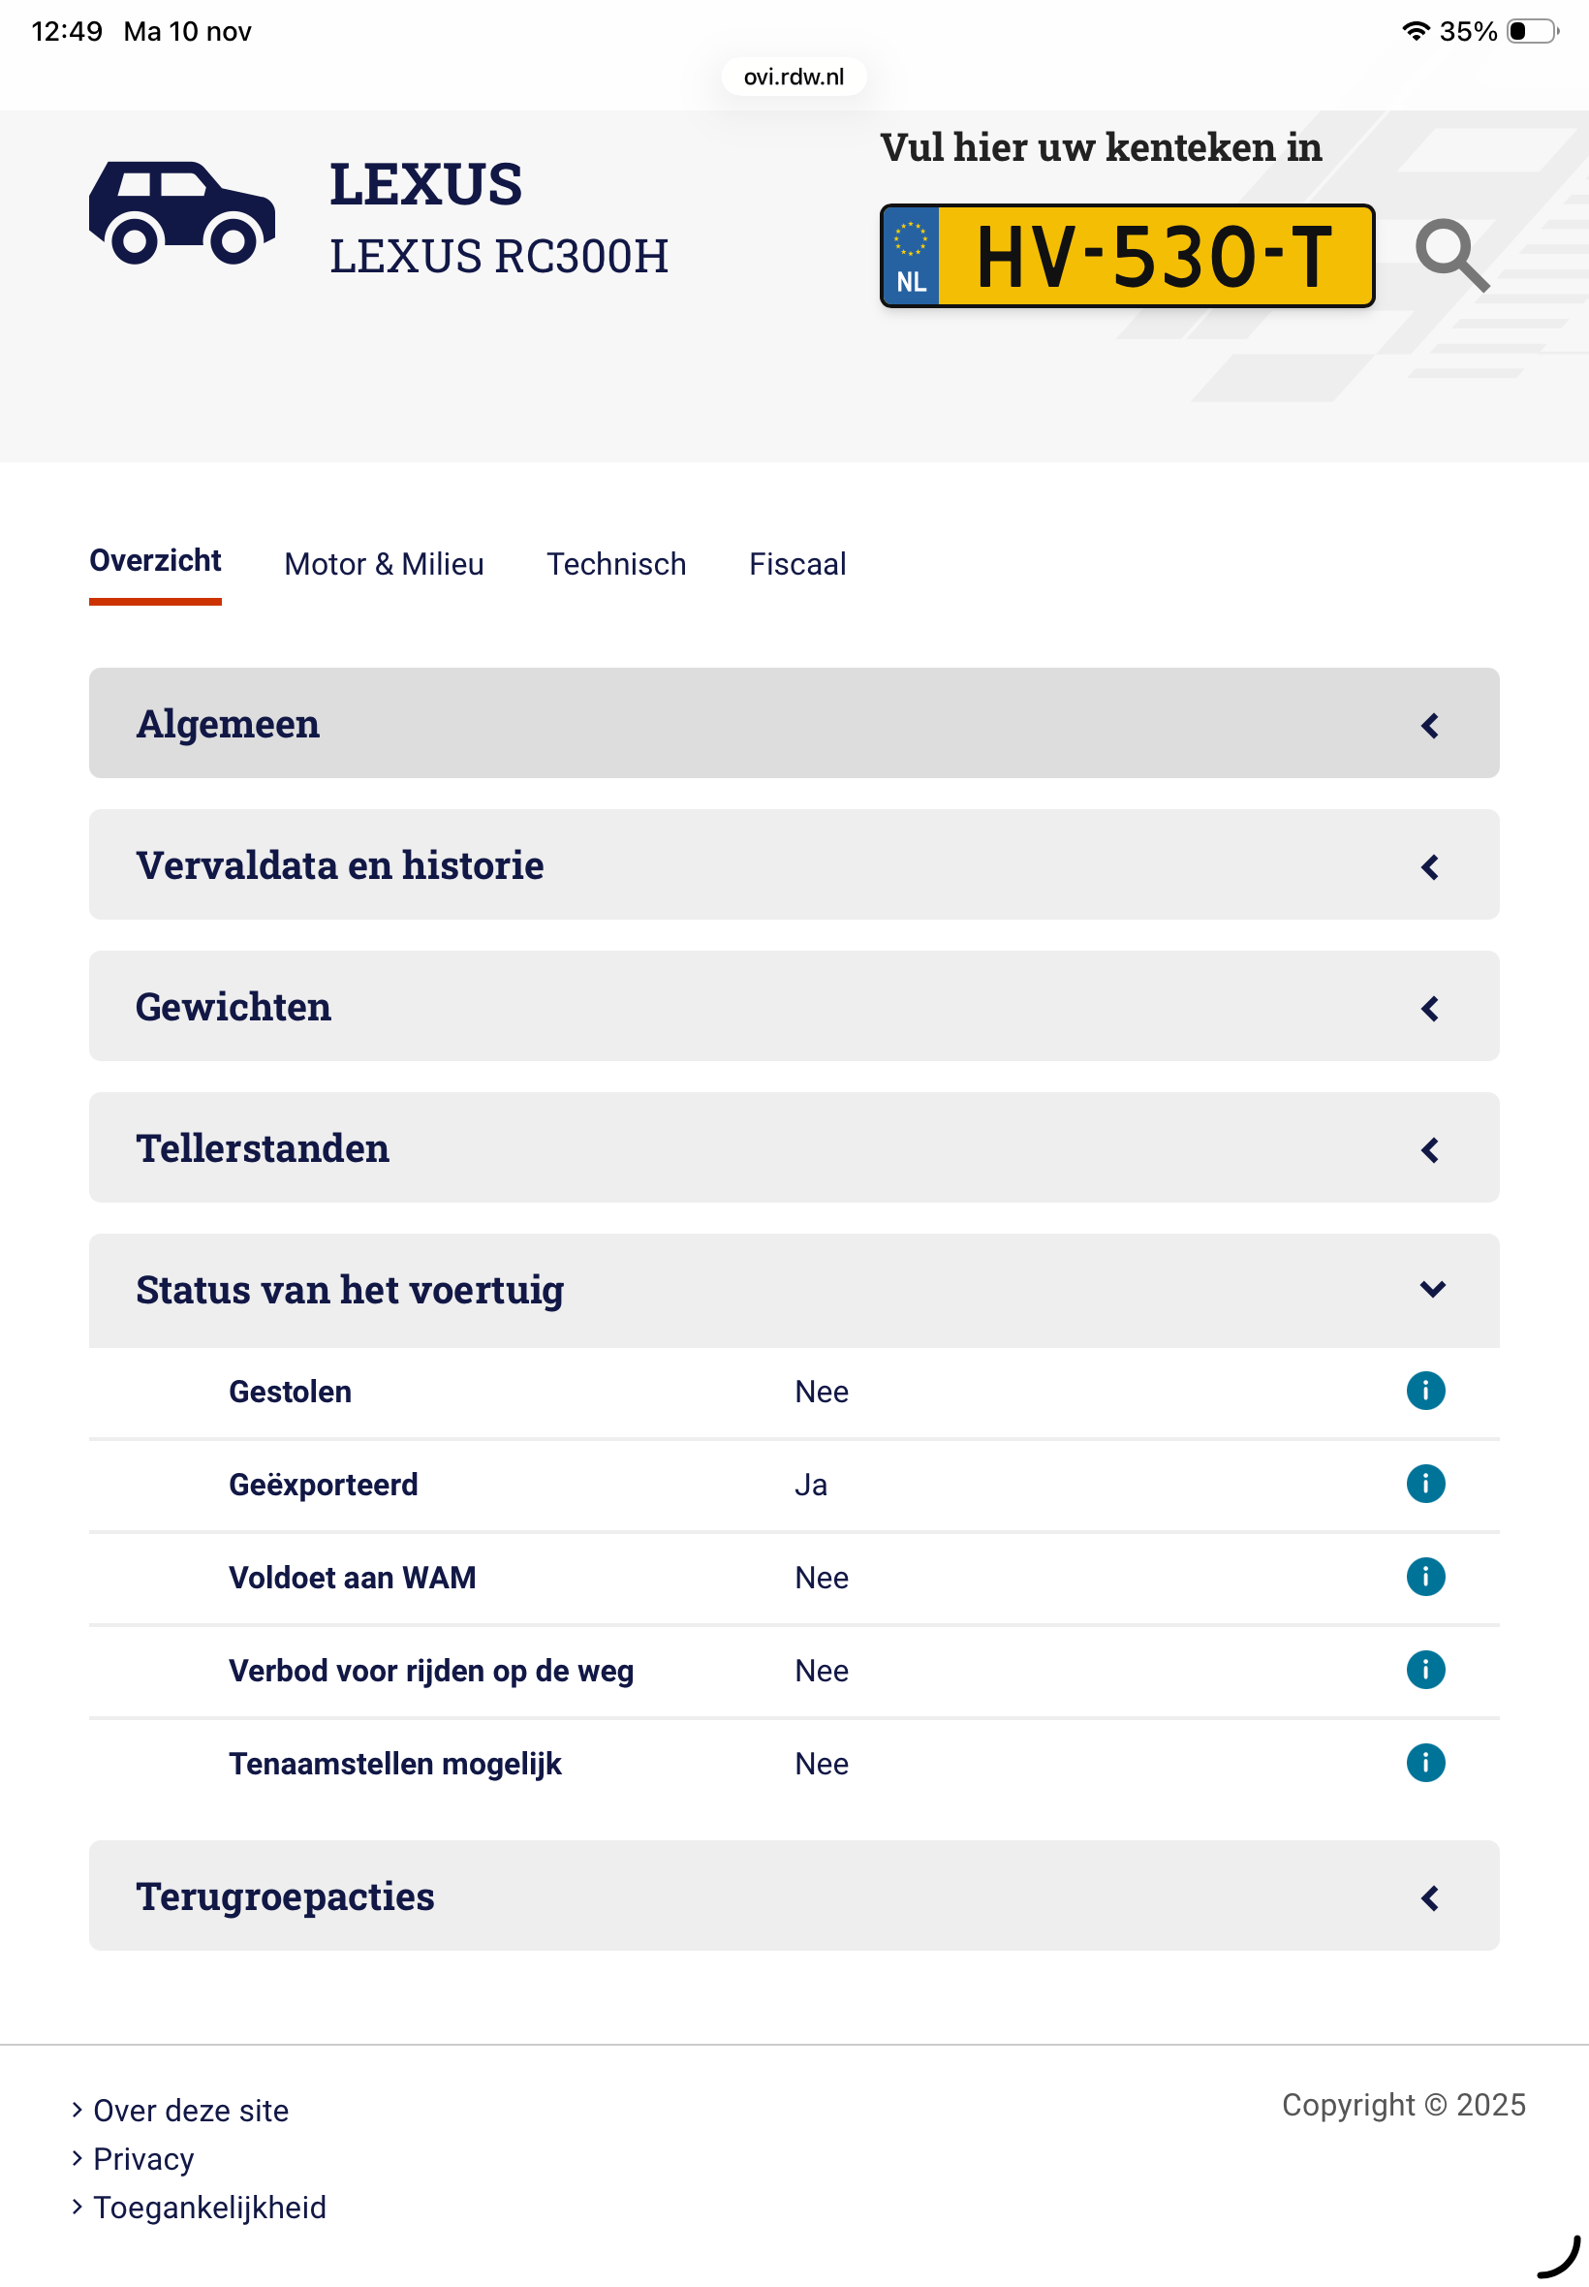The width and height of the screenshot is (1589, 2287).
Task: Open the Over deze site link
Action: click(190, 2110)
